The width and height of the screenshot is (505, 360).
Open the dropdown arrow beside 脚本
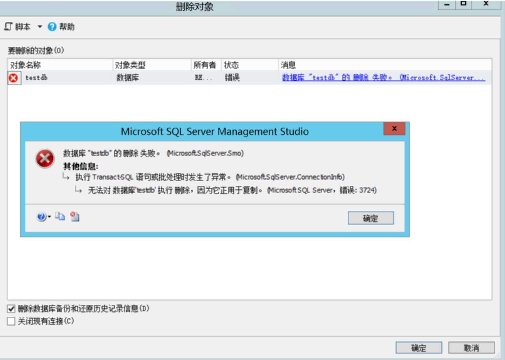40,27
